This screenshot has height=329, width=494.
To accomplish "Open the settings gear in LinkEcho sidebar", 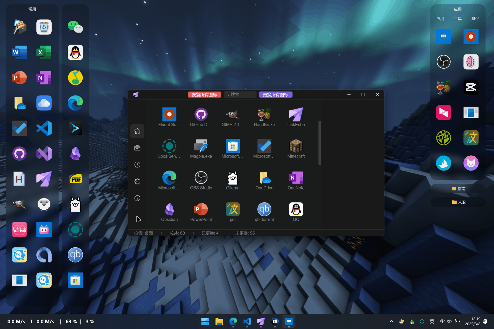I will click(137, 181).
